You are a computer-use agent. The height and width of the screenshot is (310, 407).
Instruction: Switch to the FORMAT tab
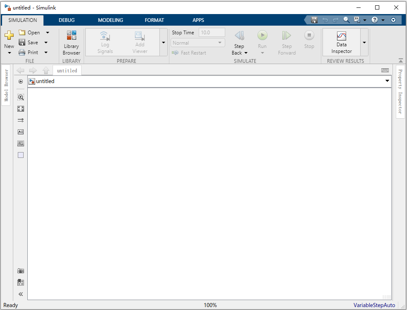pos(154,20)
